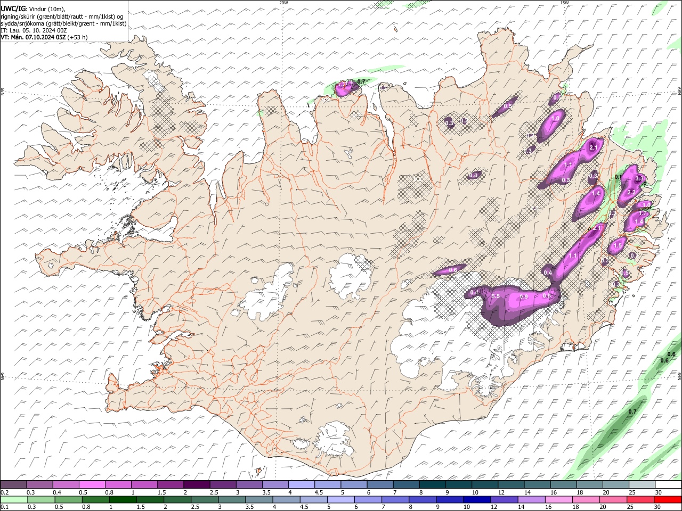The width and height of the screenshot is (682, 511).
Task: Click the snow scale swatch between 0.2 and 0.3
Action: (x=14, y=484)
